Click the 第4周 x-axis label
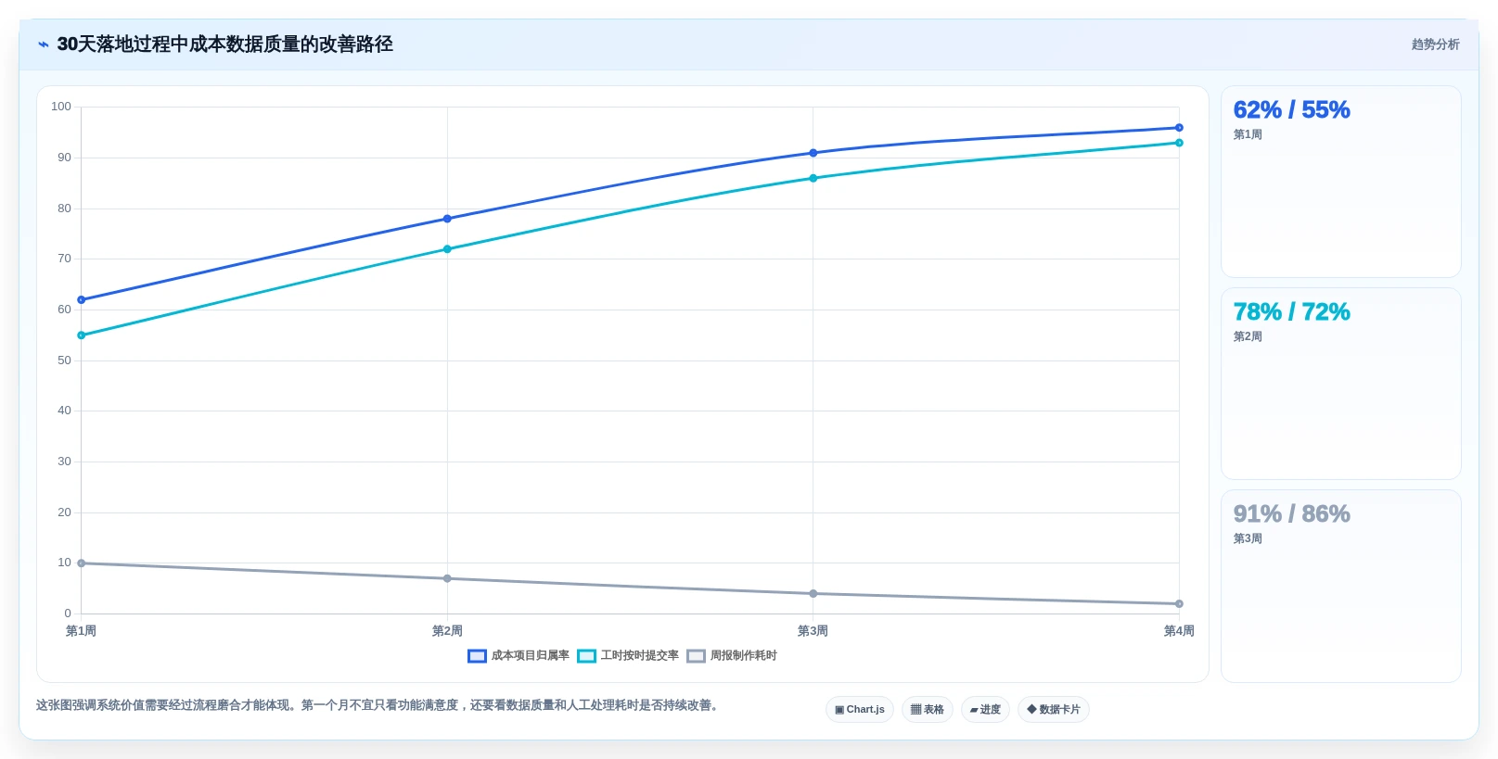This screenshot has width=1498, height=759. (1179, 631)
